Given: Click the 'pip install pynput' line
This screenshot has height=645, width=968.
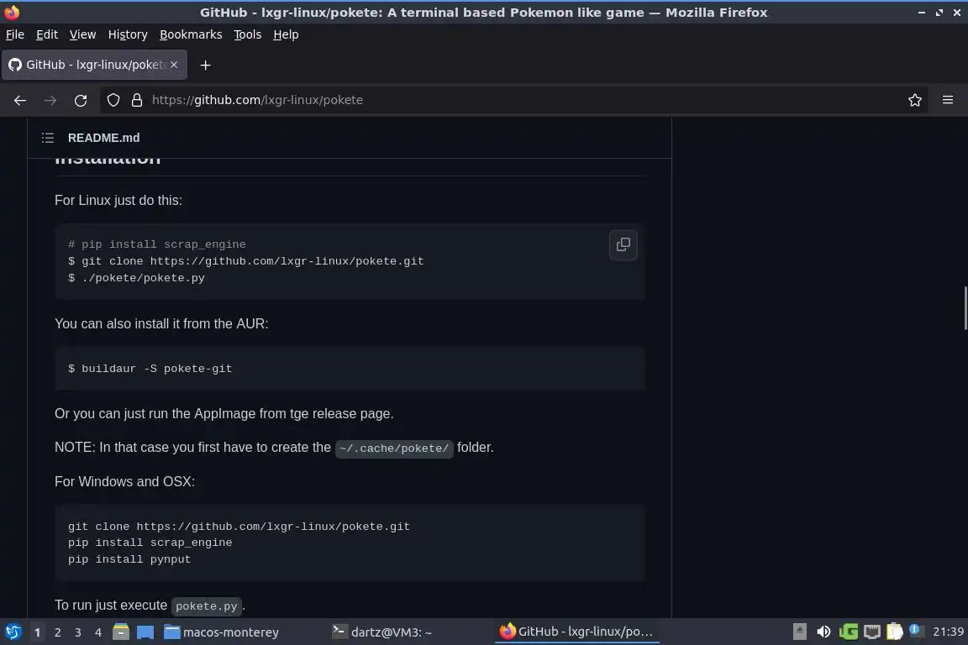Looking at the screenshot, I should [x=129, y=559].
